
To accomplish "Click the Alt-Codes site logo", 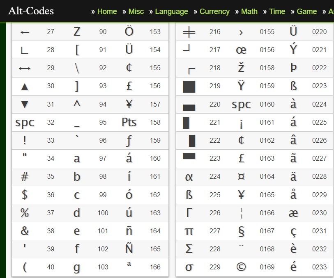I will [x=31, y=11].
